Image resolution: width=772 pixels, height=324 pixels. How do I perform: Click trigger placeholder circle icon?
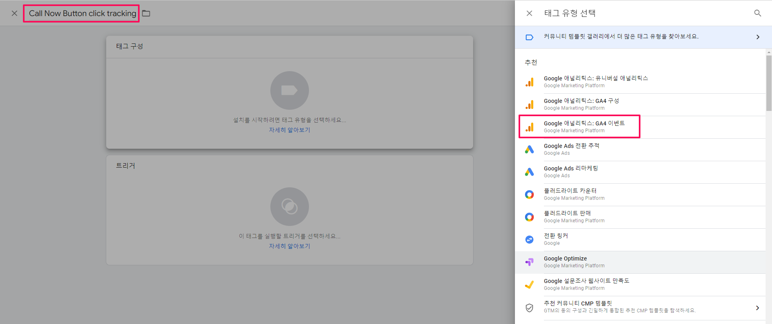[290, 207]
